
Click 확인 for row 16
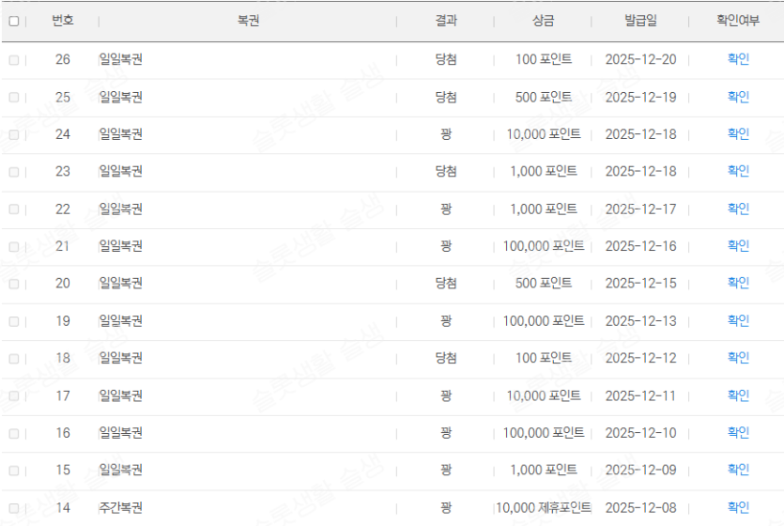pyautogui.click(x=738, y=432)
